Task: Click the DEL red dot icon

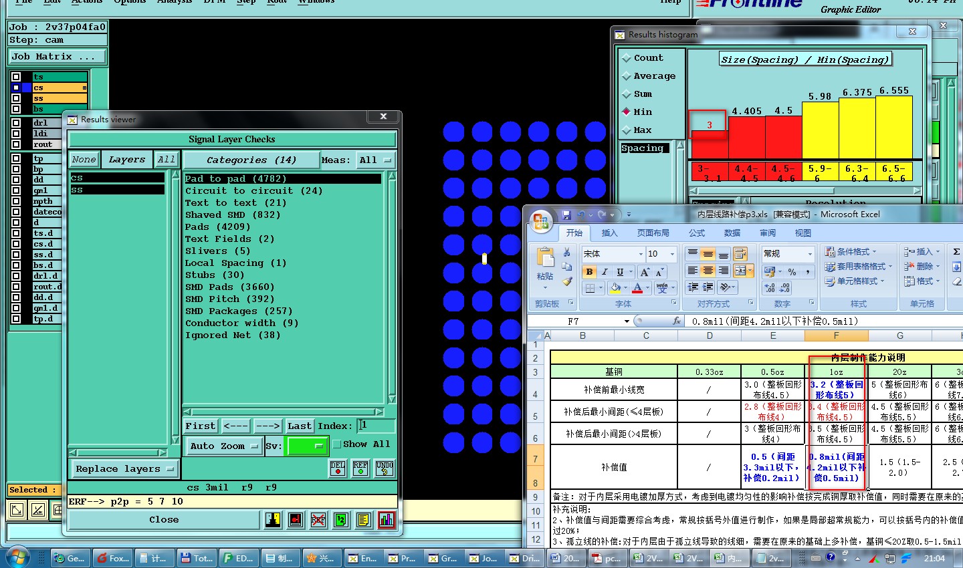Action: point(338,468)
